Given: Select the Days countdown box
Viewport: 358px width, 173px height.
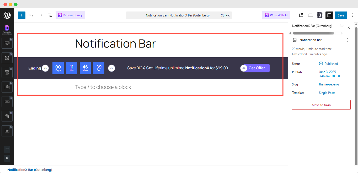Looking at the screenshot, I should tap(58, 68).
